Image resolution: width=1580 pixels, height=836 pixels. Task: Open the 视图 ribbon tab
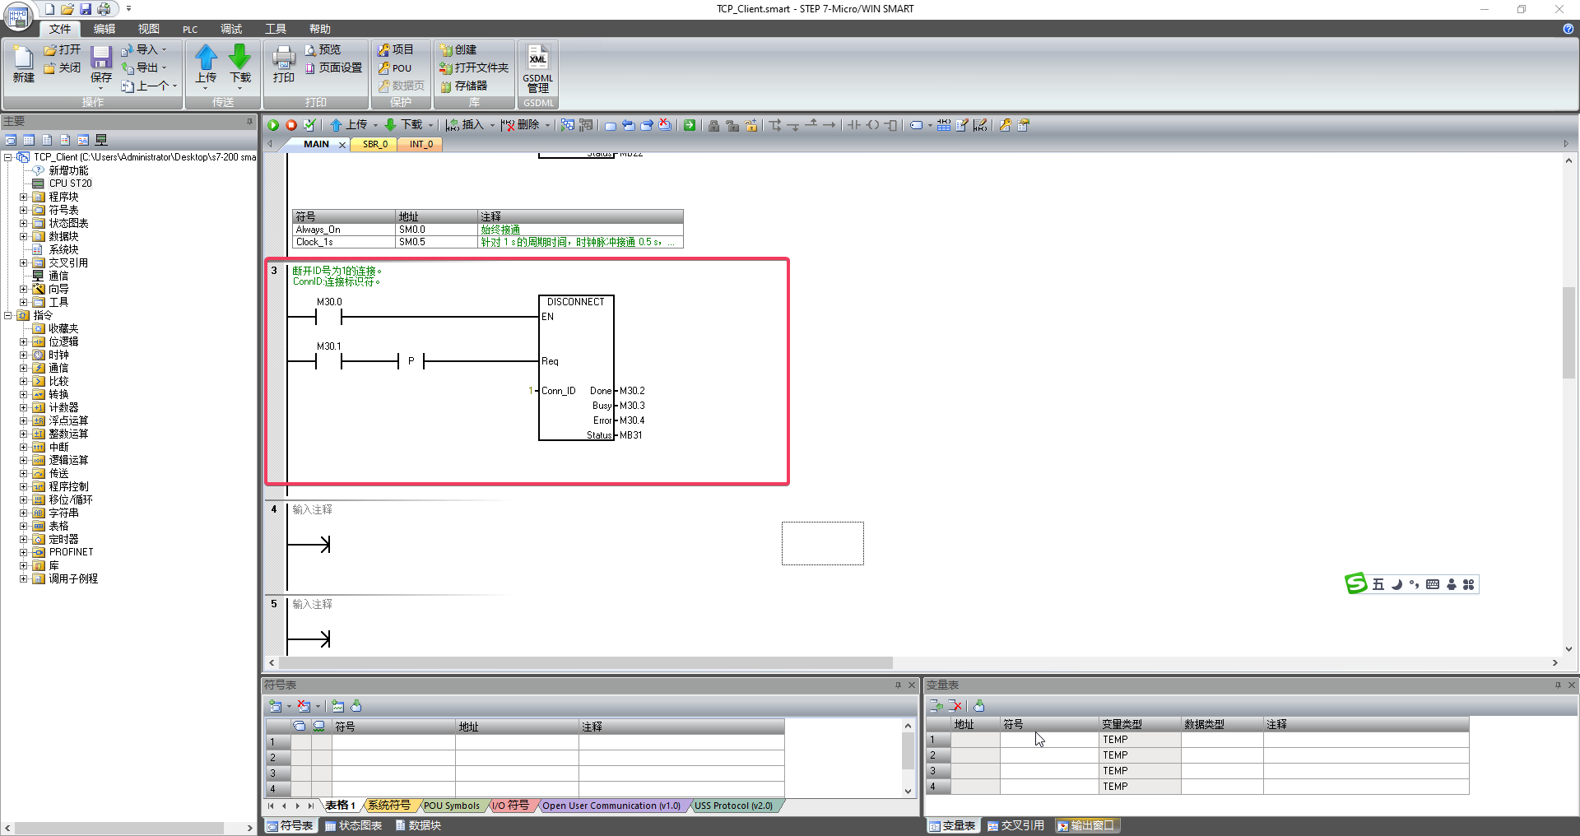tap(149, 29)
